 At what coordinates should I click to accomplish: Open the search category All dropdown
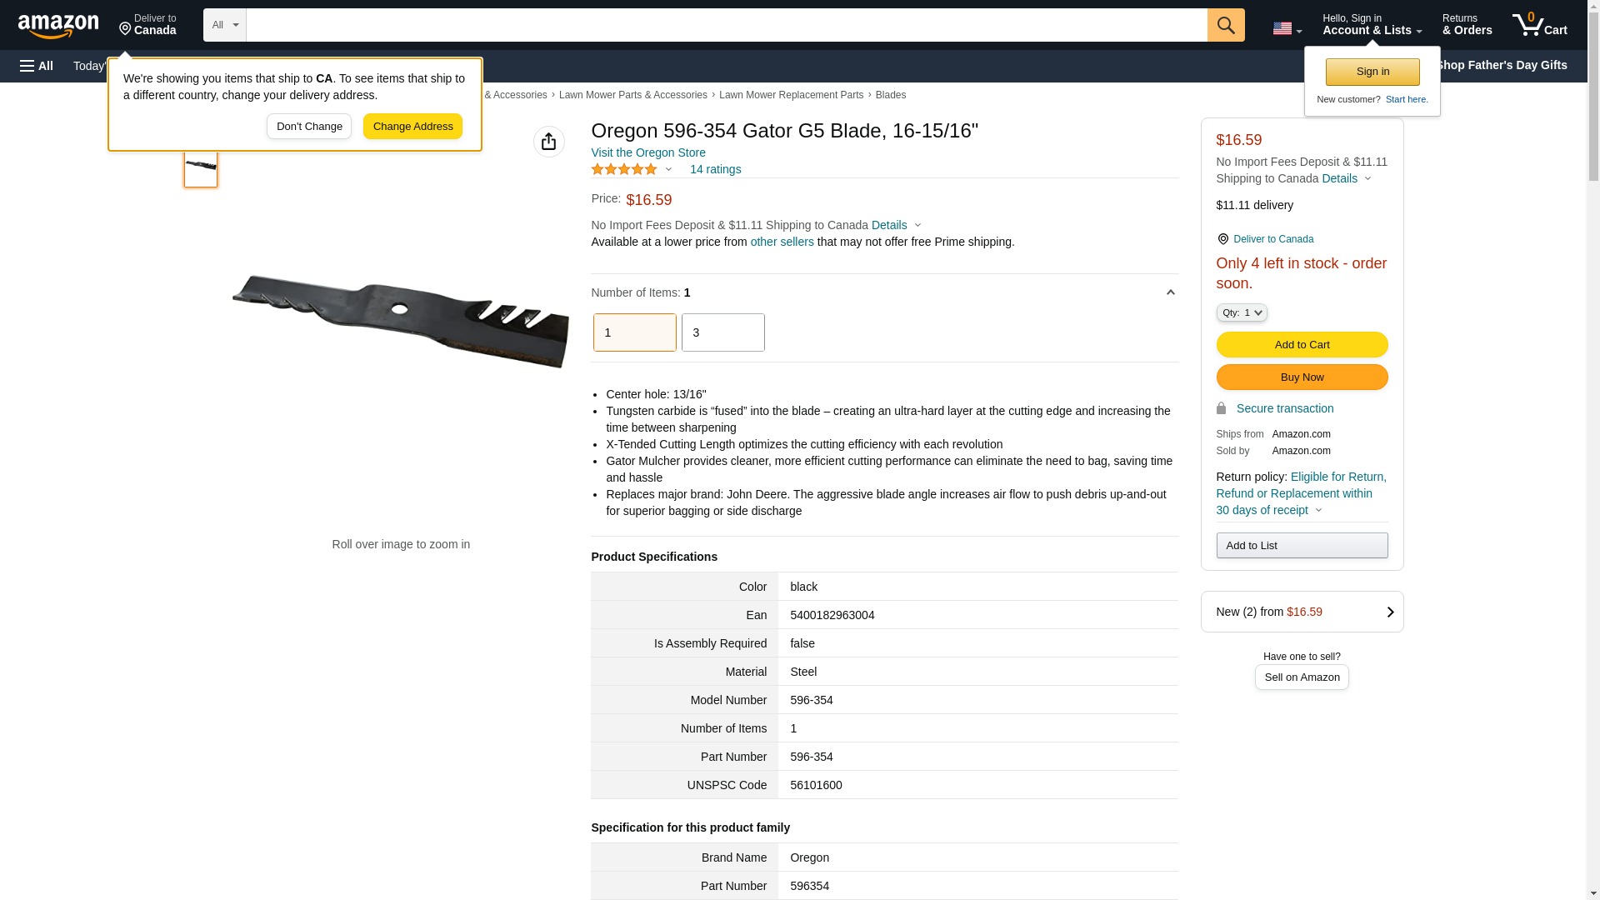click(225, 25)
